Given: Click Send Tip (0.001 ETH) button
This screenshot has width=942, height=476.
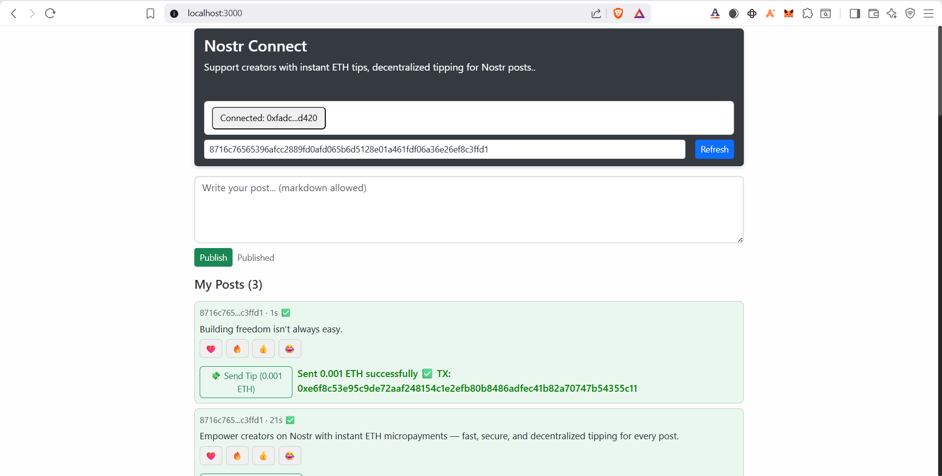Looking at the screenshot, I should [x=246, y=382].
